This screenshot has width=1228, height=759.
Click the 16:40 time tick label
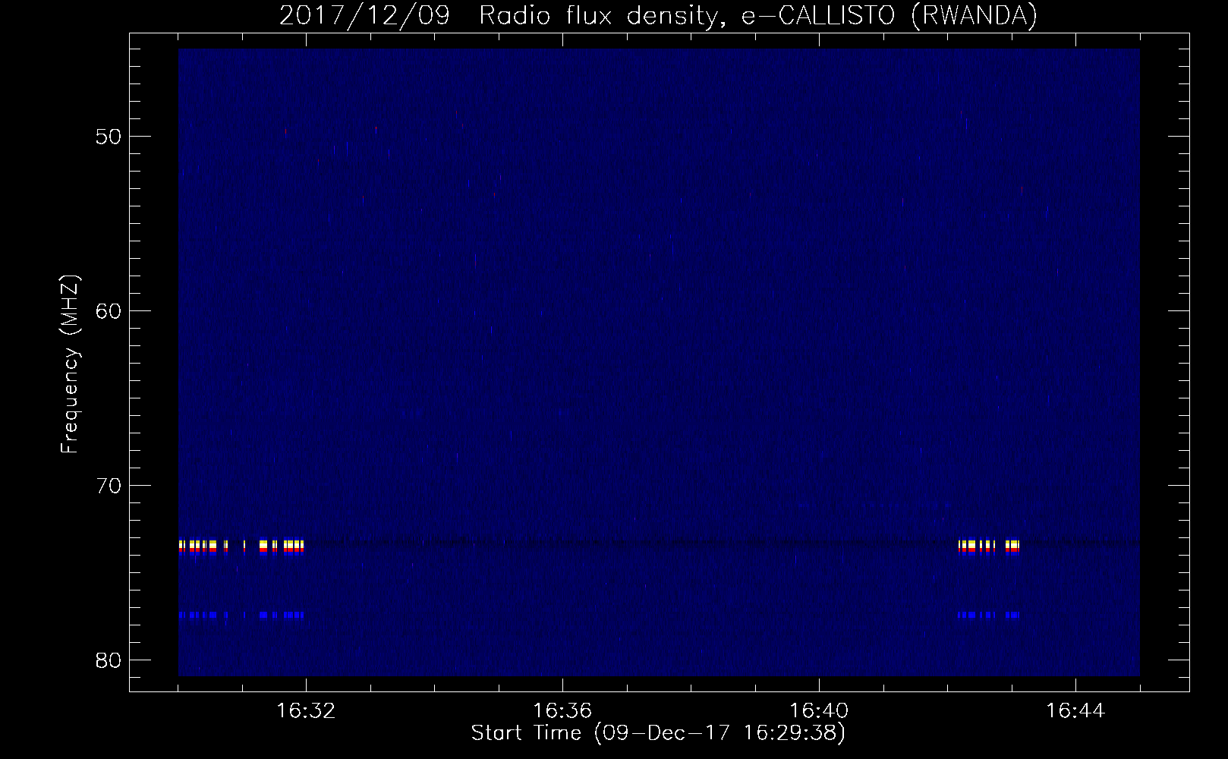click(819, 711)
